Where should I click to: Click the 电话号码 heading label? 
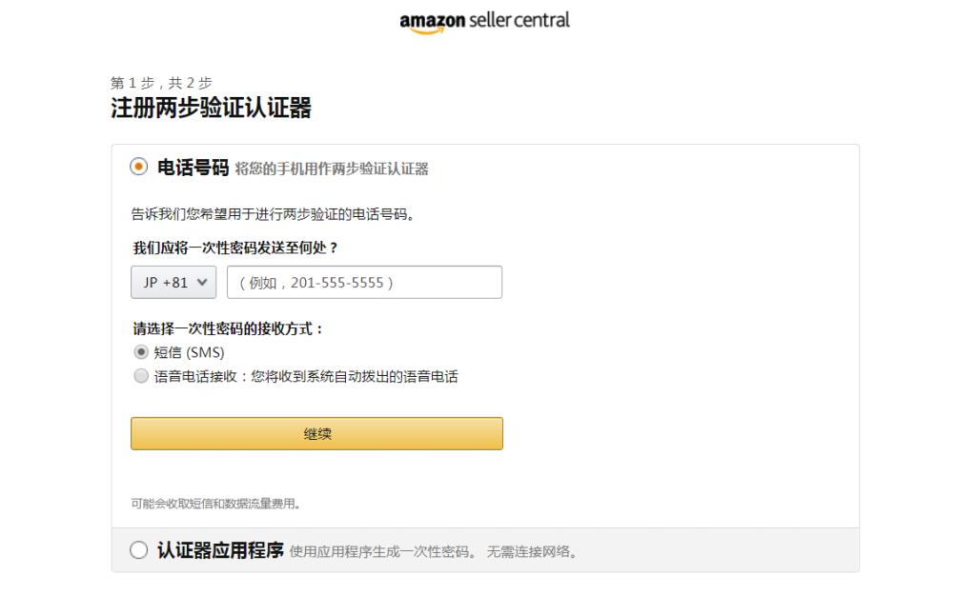[193, 169]
